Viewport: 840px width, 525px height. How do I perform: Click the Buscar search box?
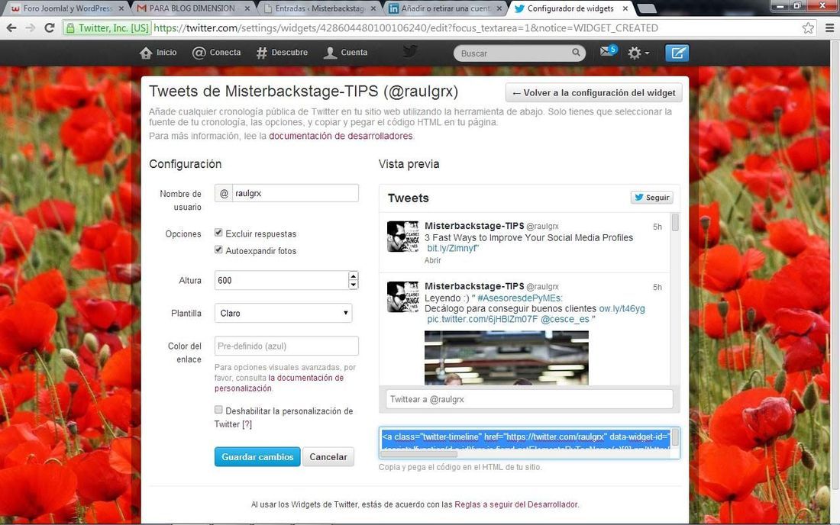point(519,53)
